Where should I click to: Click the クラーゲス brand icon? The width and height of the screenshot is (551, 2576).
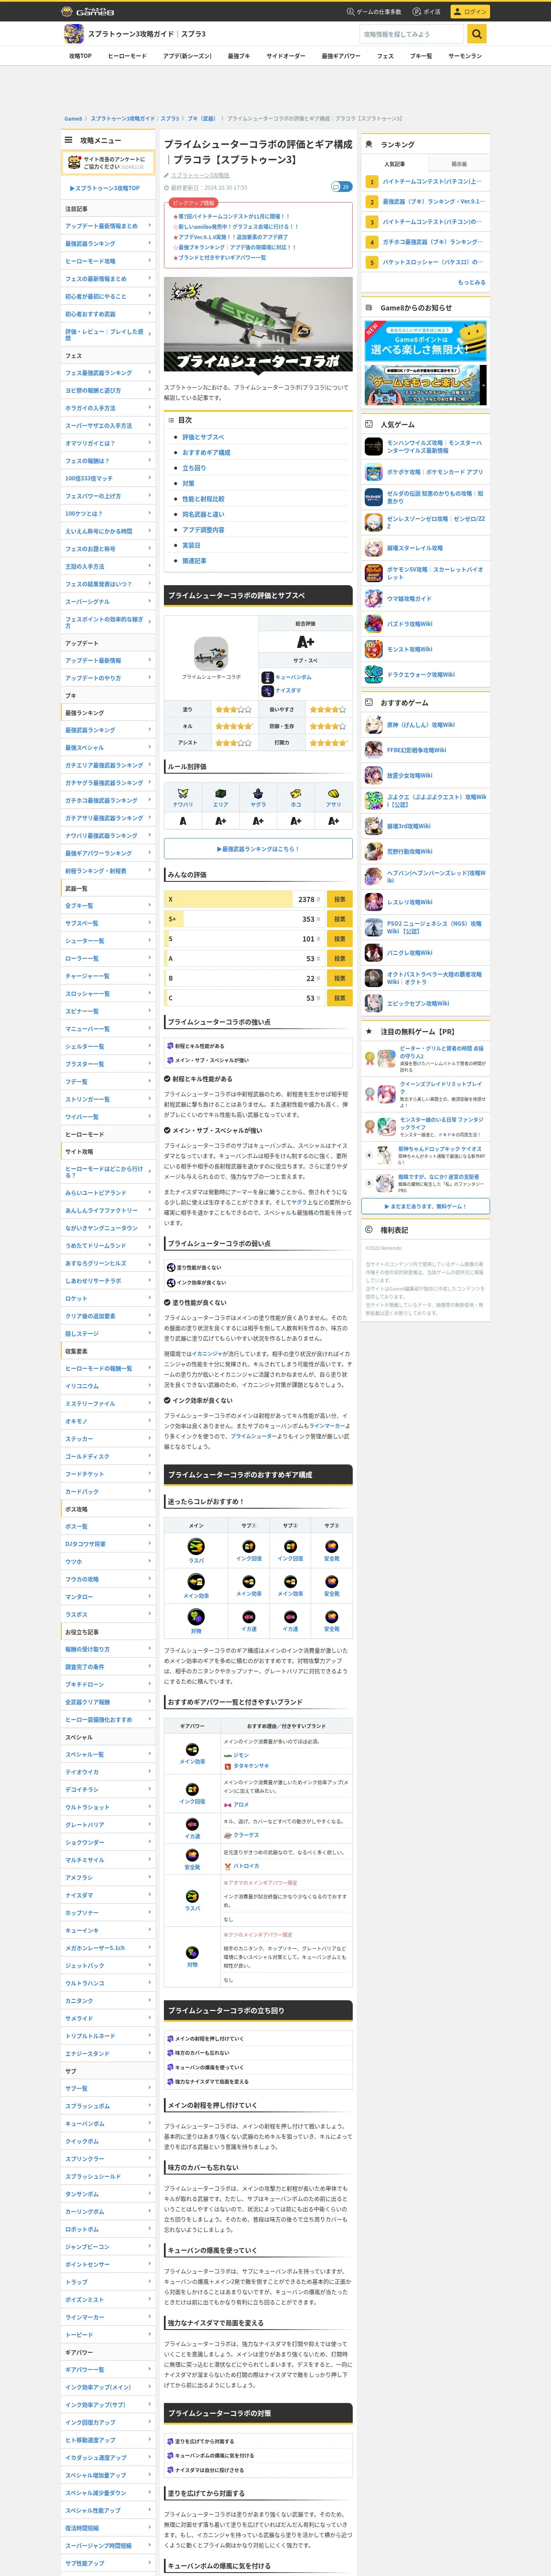[228, 1835]
